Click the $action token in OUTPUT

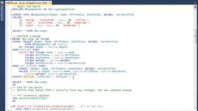click(x=29, y=77)
